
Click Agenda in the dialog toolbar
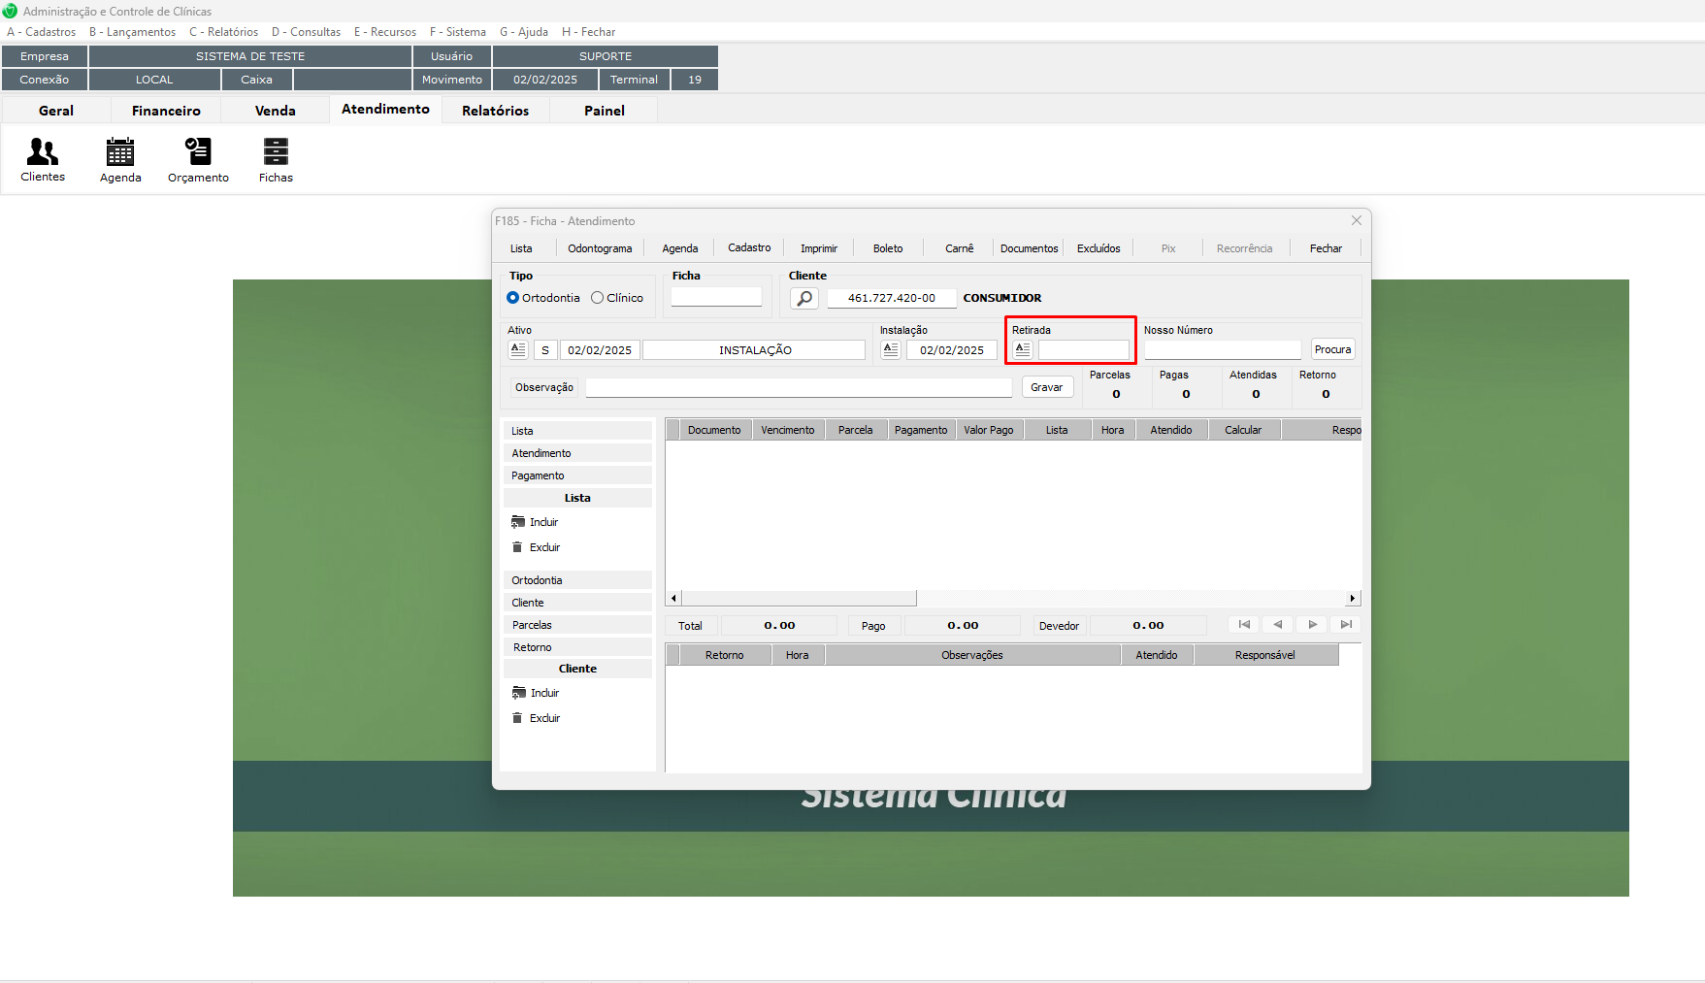click(x=680, y=248)
